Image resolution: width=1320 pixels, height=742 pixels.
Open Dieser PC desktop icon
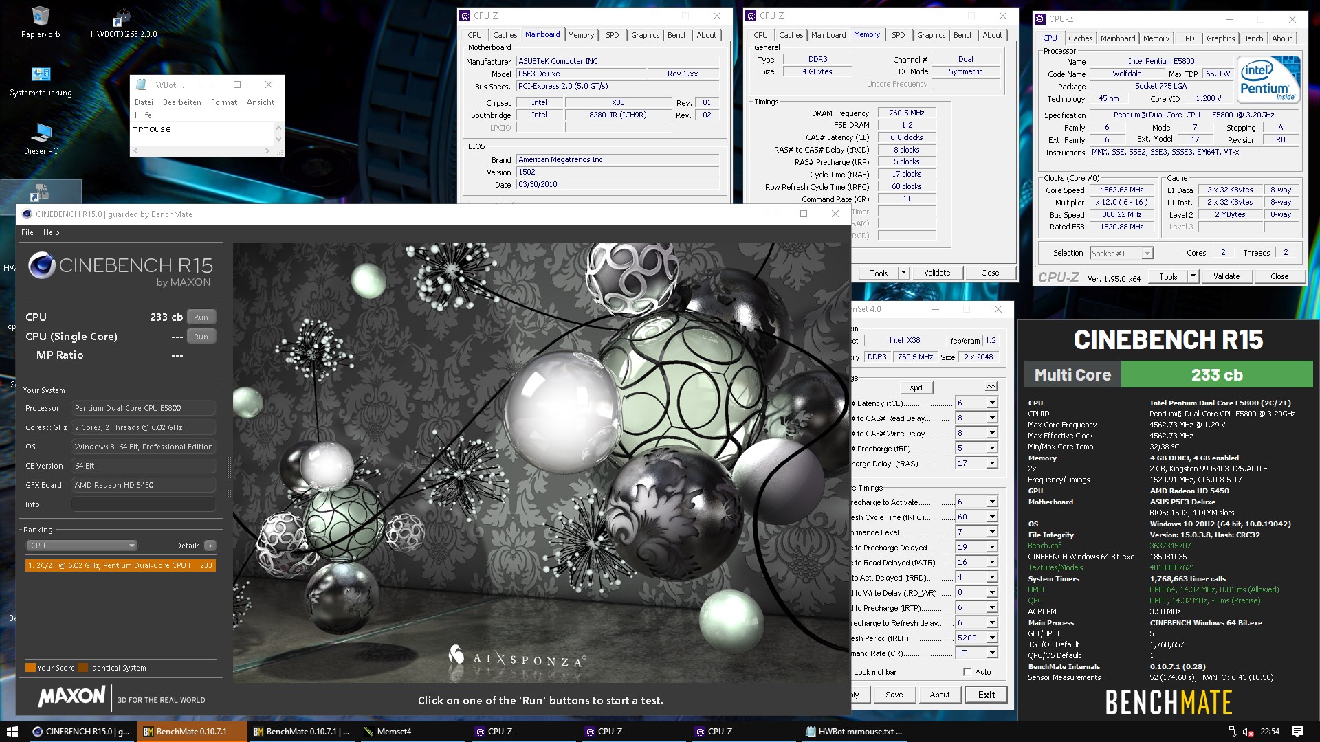[41, 139]
